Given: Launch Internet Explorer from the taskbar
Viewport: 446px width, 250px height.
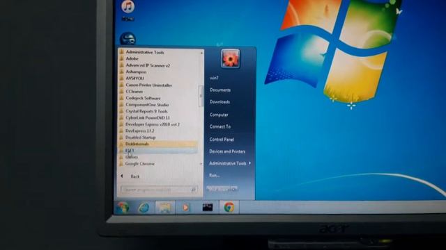Looking at the screenshot, I should tap(144, 208).
